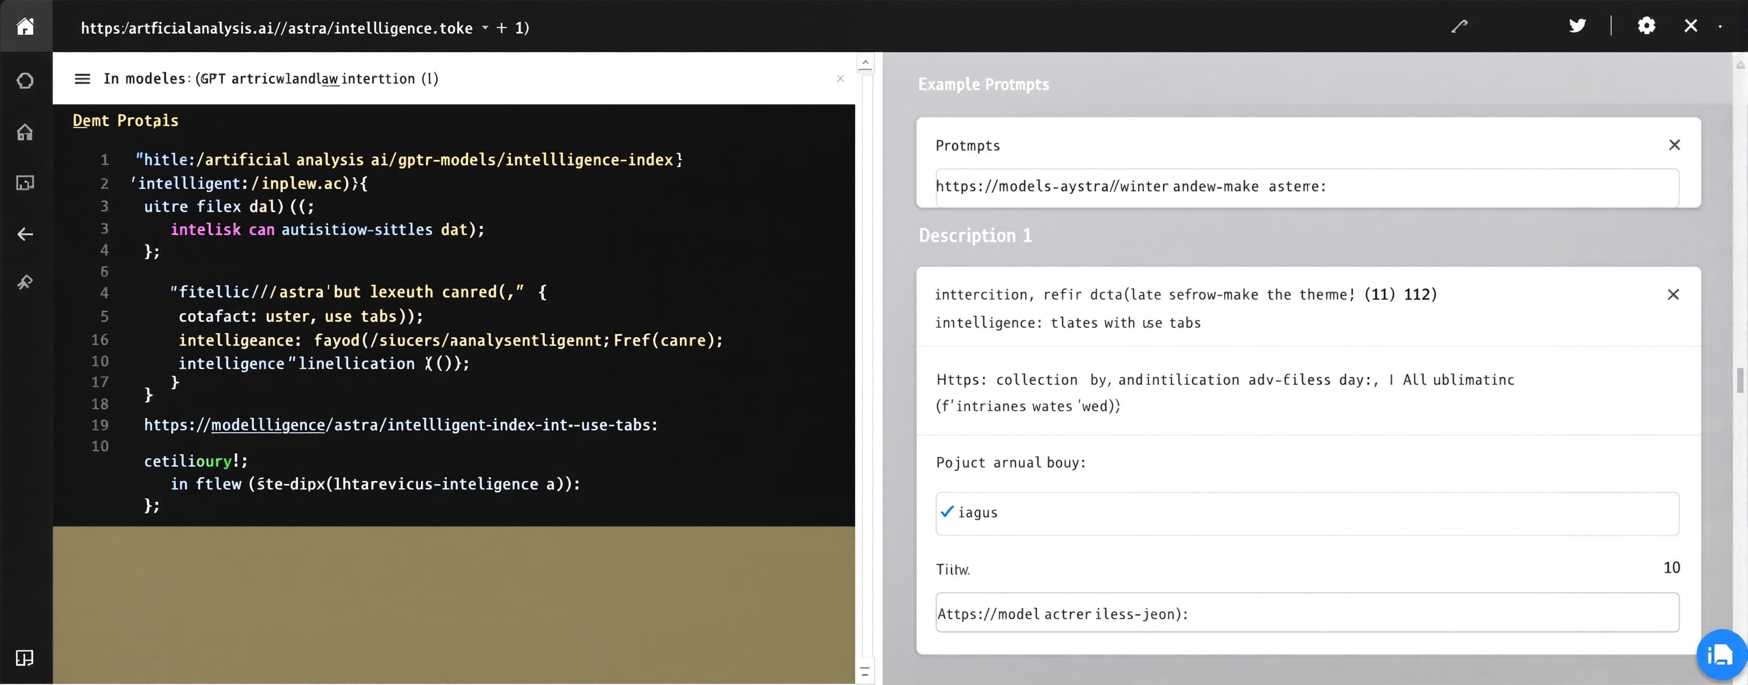Click the in ftlew ste-dipx line
This screenshot has width=1748, height=685.
tap(375, 484)
